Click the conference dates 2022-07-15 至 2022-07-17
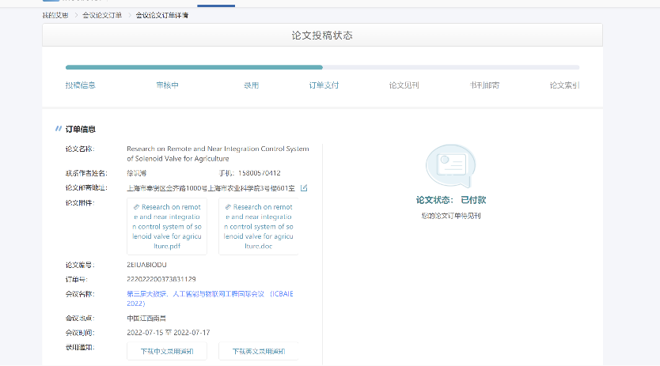Viewport: 660px width, 366px height. 169,333
